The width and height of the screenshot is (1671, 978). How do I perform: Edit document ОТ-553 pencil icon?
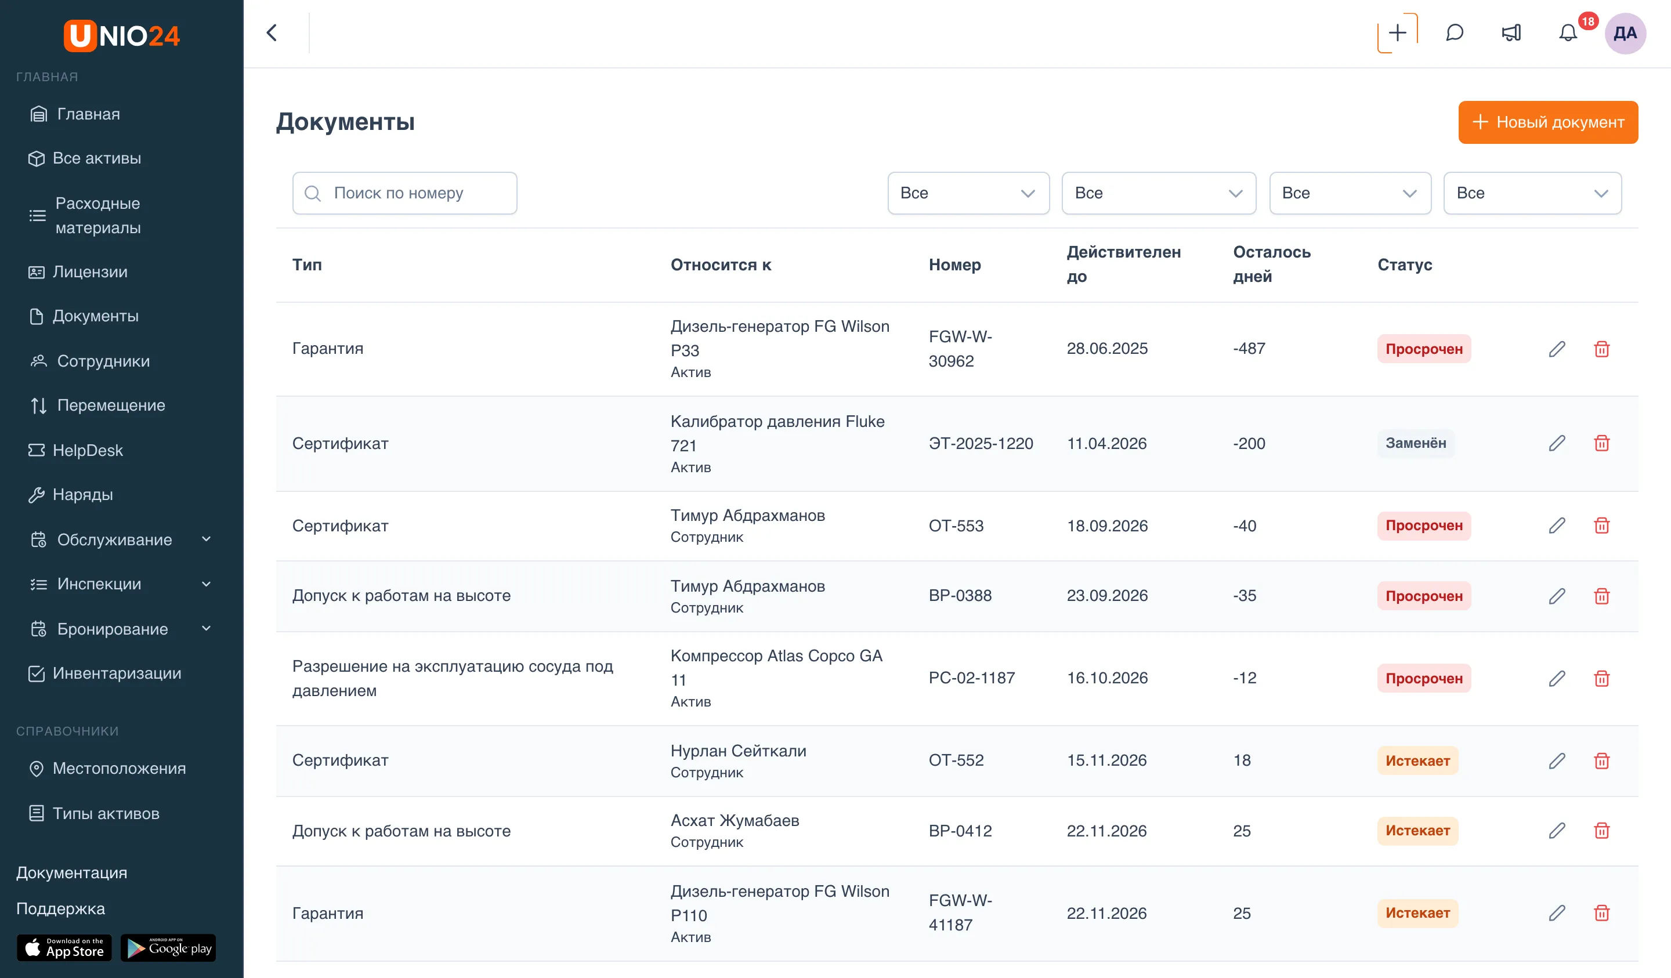click(1557, 526)
